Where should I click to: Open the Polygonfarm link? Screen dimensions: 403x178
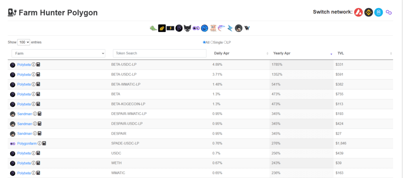pos(27,143)
